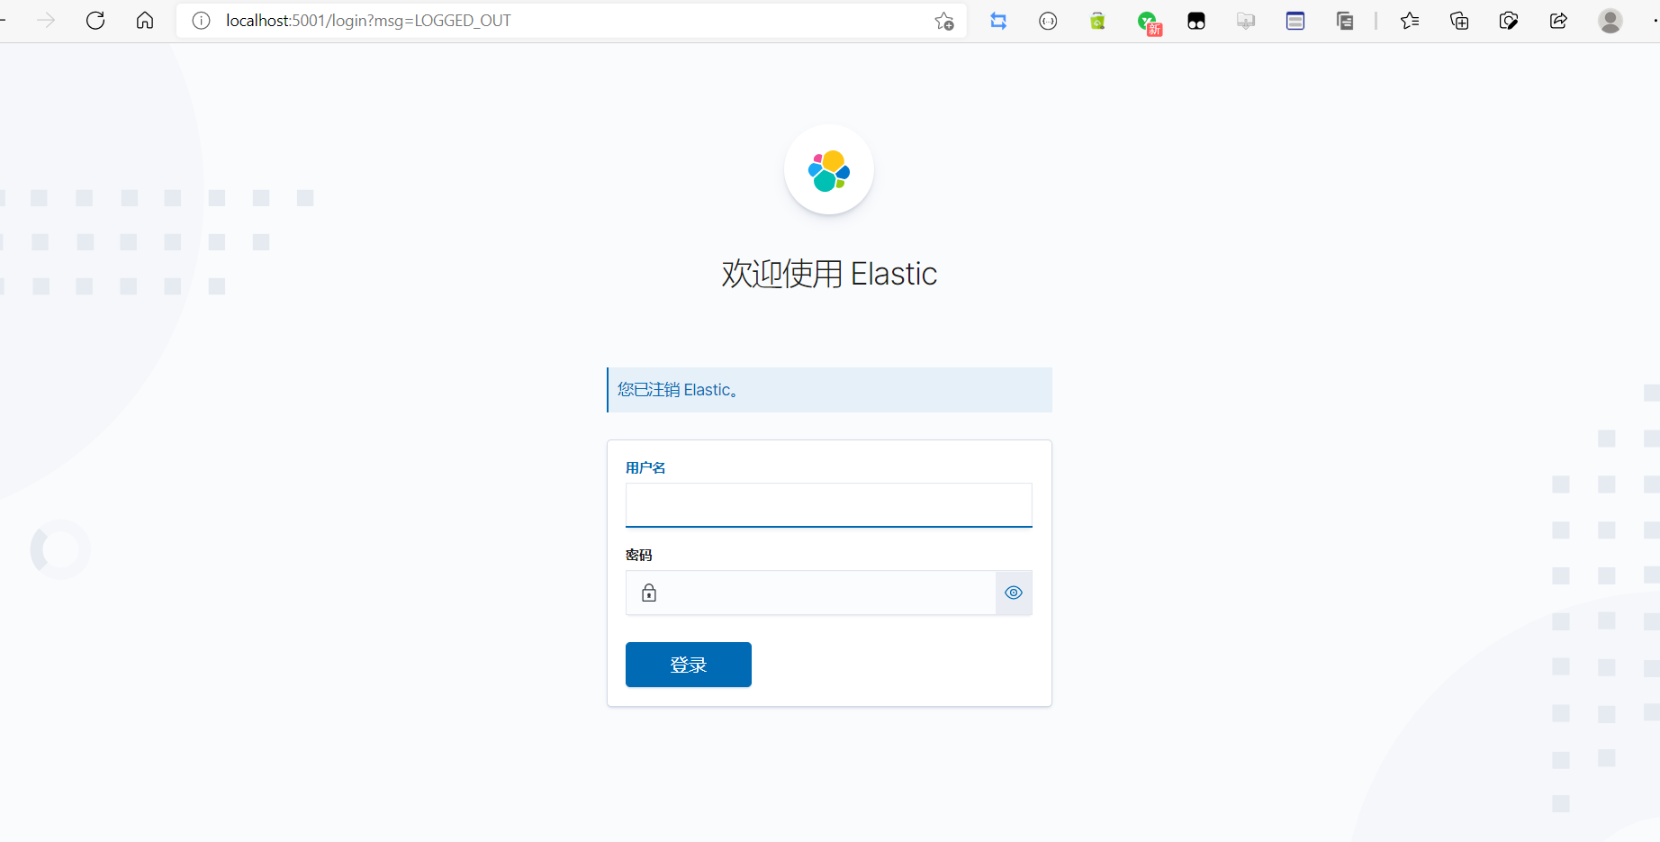Screen dimensions: 1660x842
Task: Click the 用户名 label
Action: pos(645,467)
